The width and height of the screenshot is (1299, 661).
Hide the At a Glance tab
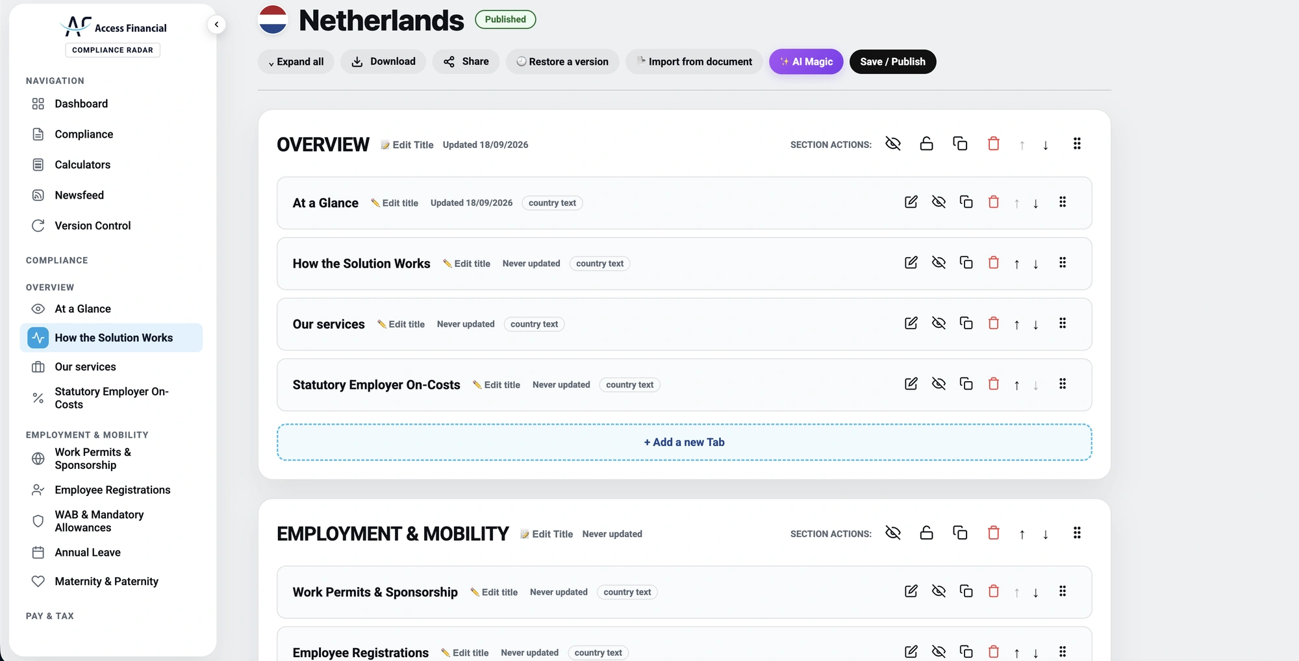pos(939,202)
